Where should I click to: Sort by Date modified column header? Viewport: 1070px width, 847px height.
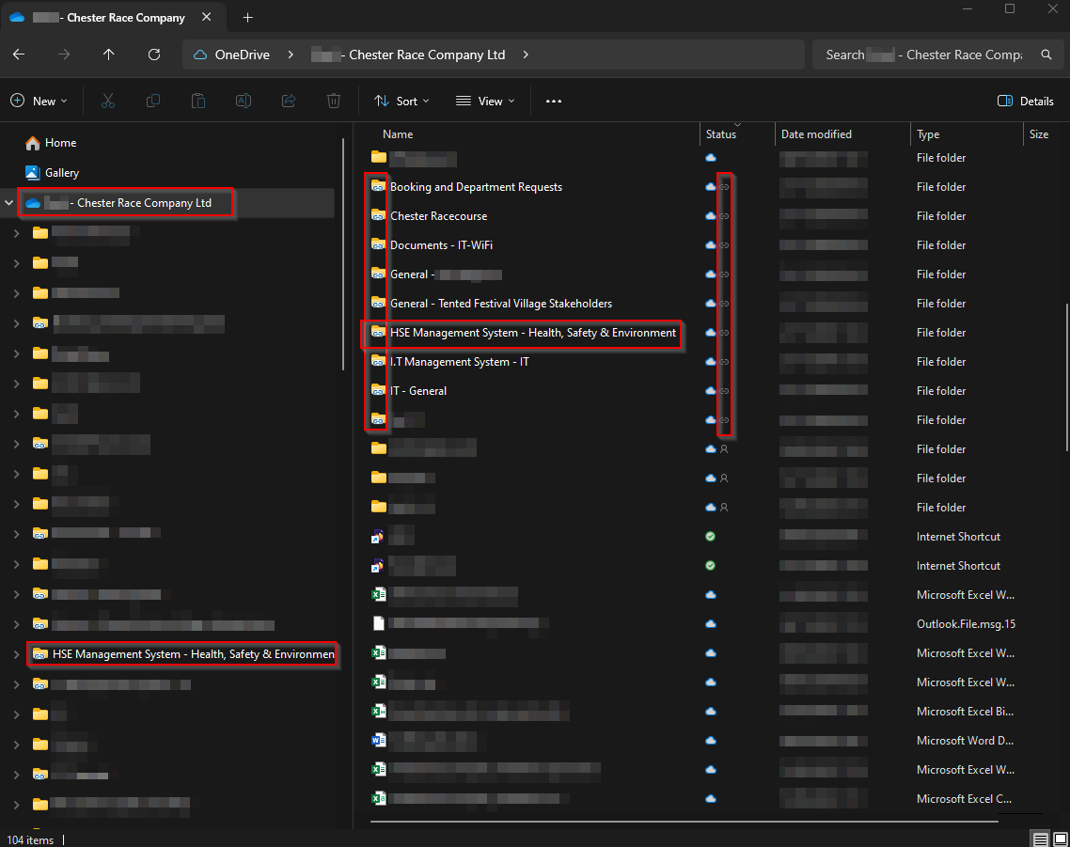click(816, 134)
